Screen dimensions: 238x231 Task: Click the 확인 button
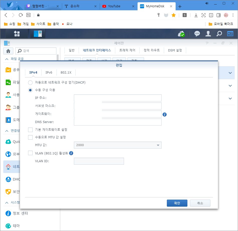pyautogui.click(x=177, y=203)
